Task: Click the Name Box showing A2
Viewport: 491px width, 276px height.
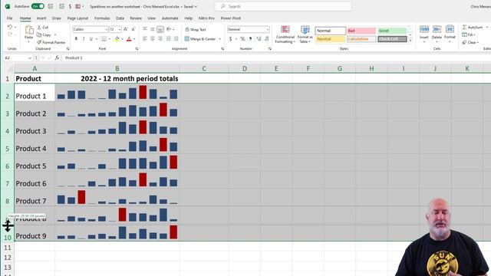Action: click(x=18, y=58)
